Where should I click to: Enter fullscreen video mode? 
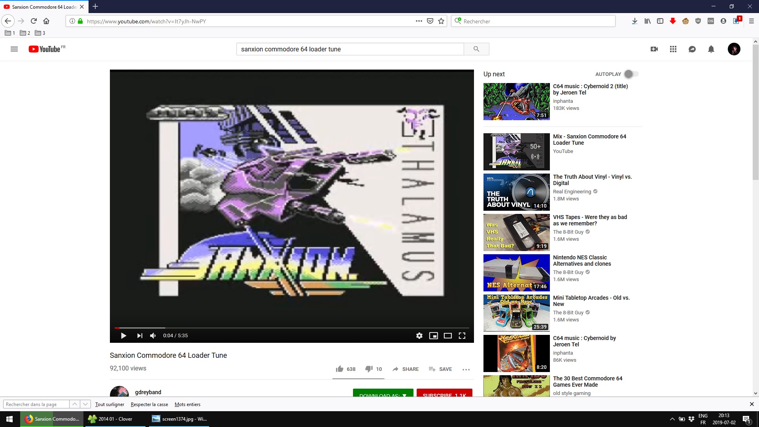462,336
